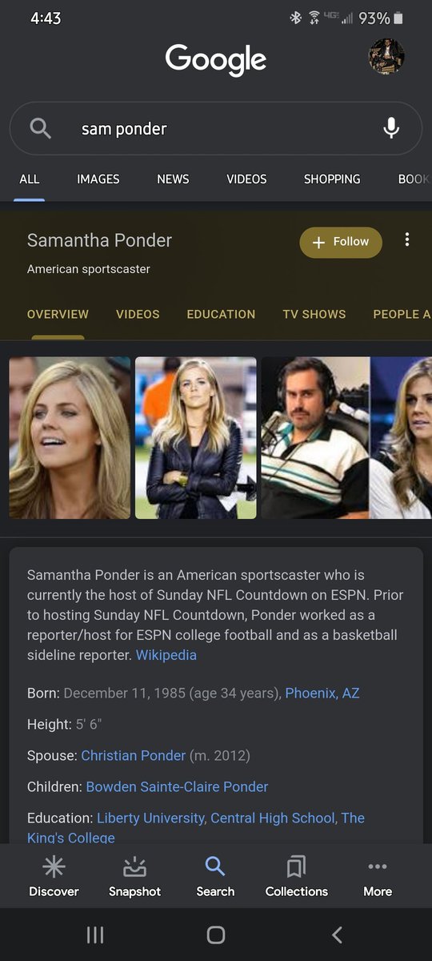
Task: Switch to the SHOPPING tab
Action: click(332, 179)
